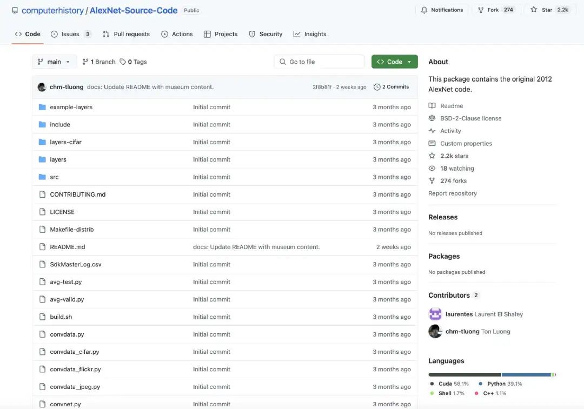Open the convnet.py file
The width and height of the screenshot is (584, 409).
[x=65, y=404]
